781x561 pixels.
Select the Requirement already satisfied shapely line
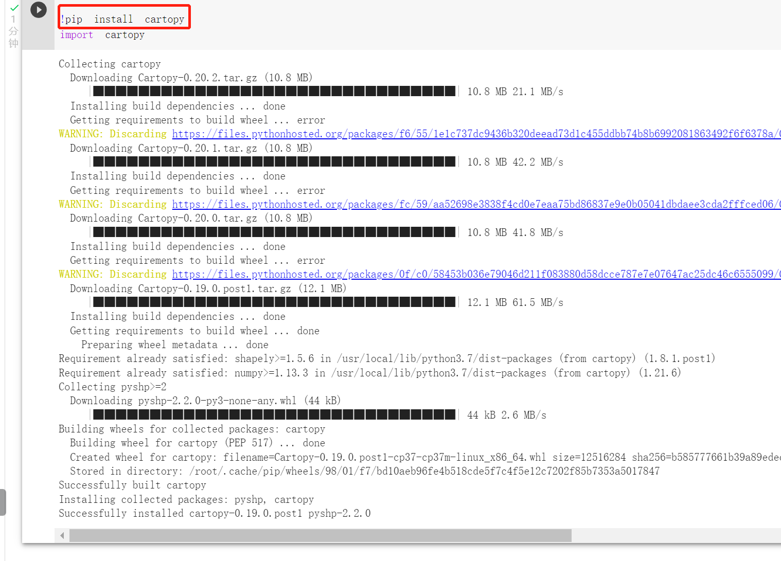point(386,358)
